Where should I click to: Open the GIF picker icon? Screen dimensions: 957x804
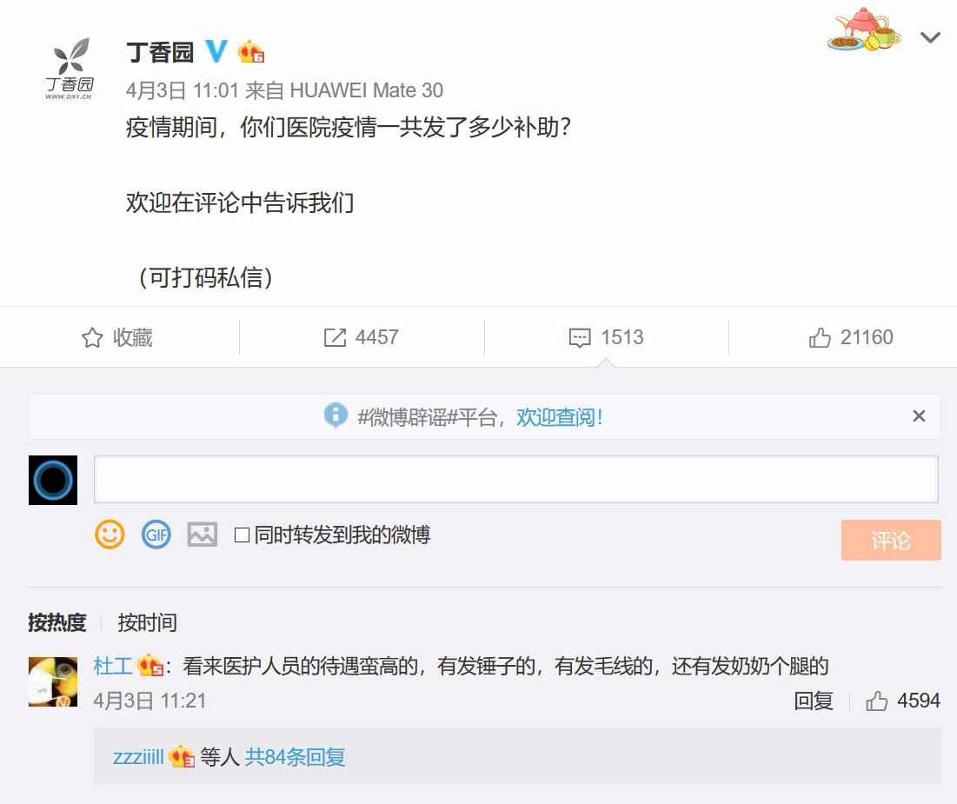pyautogui.click(x=156, y=535)
